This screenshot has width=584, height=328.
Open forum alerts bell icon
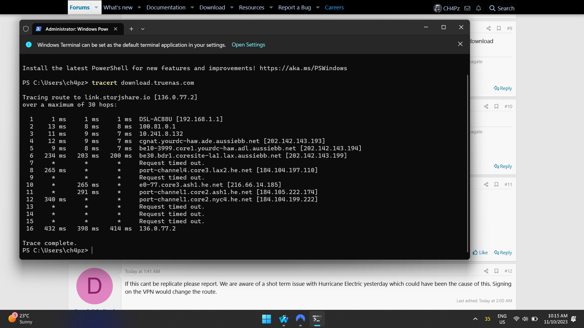coord(478,8)
